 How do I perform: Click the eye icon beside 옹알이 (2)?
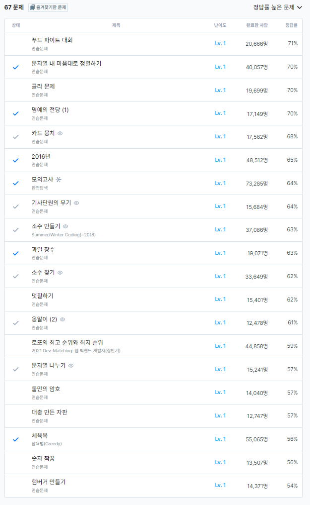62,319
